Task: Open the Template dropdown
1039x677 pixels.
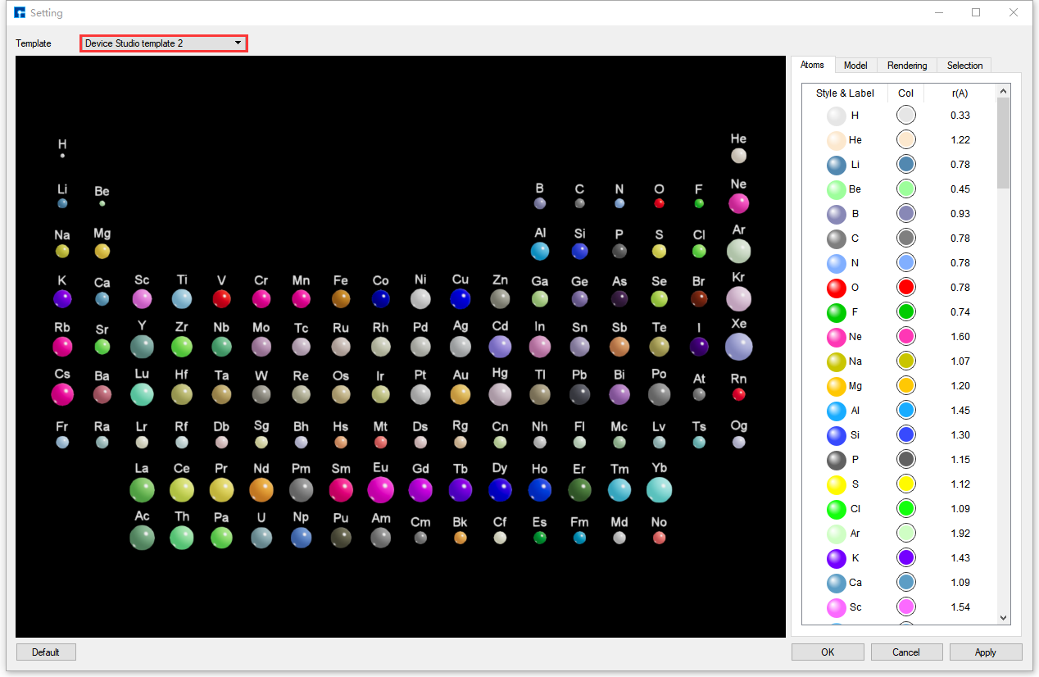Action: (x=237, y=43)
